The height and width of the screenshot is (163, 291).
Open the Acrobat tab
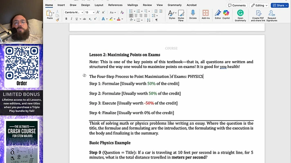[x=192, y=5]
